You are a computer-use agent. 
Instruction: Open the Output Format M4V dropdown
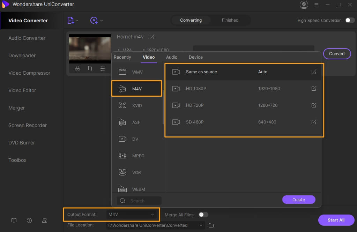coord(131,215)
